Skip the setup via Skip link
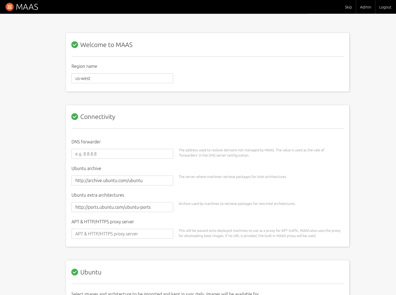This screenshot has height=295, width=396. [348, 7]
